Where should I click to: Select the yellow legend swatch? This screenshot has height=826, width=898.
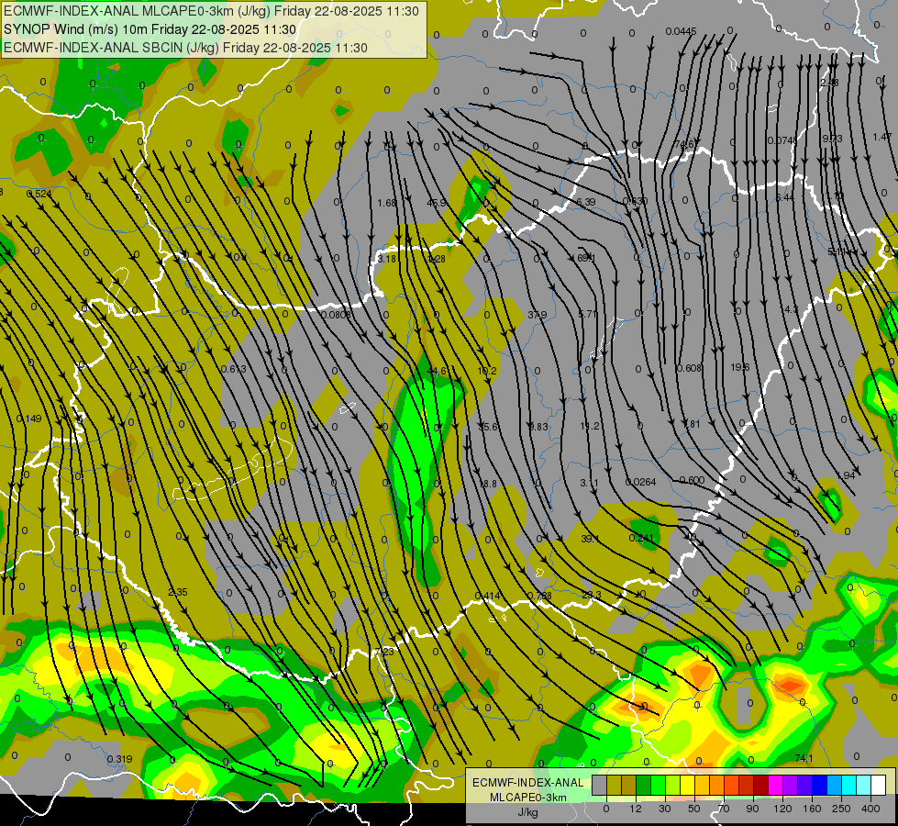(687, 785)
